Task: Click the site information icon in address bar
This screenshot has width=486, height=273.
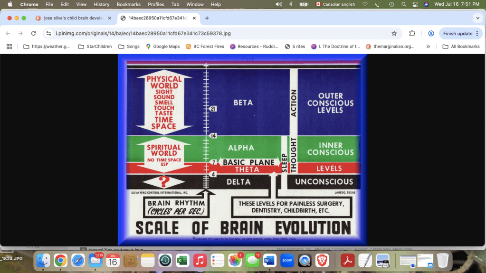Action: [49, 34]
